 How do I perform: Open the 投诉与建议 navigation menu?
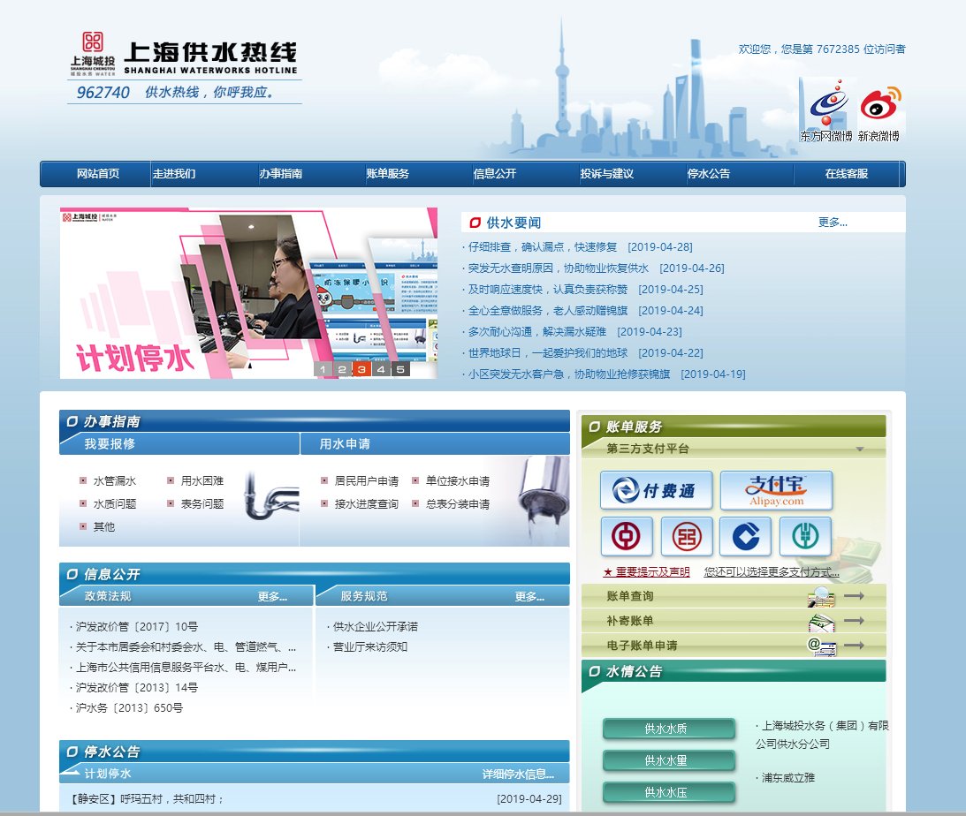[x=609, y=174]
